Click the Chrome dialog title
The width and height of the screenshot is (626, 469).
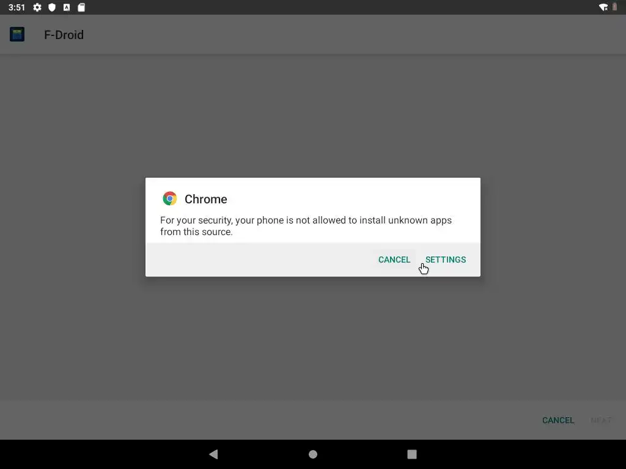pos(205,199)
